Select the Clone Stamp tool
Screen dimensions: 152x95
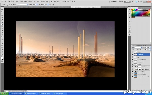click(2, 27)
